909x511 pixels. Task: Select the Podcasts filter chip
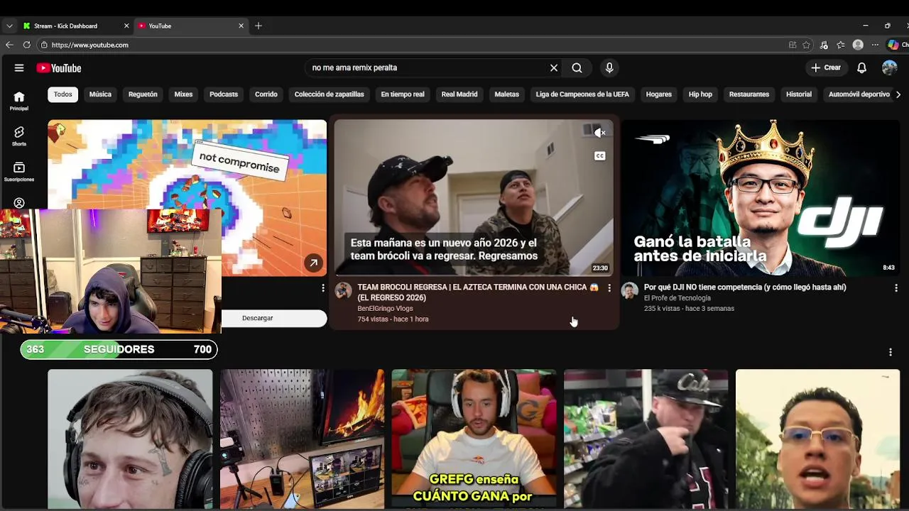(x=224, y=94)
